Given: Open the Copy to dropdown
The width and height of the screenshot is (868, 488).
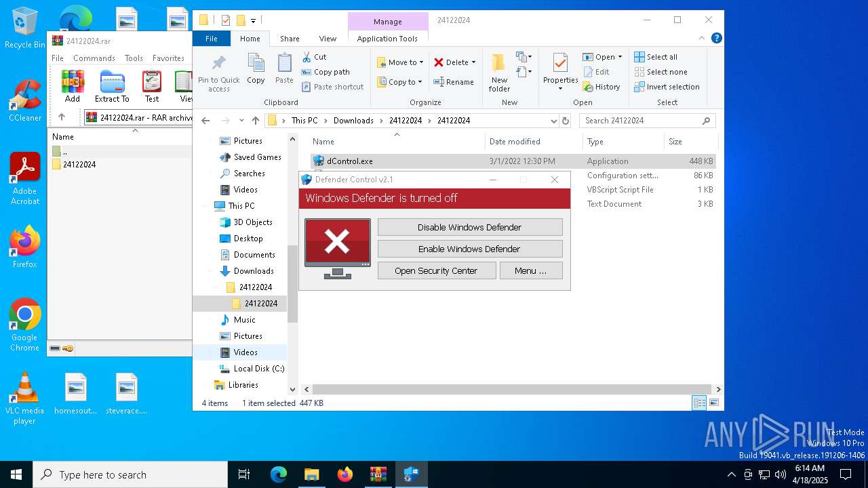Looking at the screenshot, I should click(x=400, y=82).
